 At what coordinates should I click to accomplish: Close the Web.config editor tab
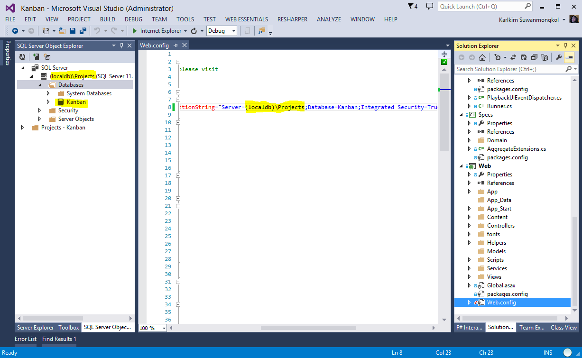click(185, 46)
